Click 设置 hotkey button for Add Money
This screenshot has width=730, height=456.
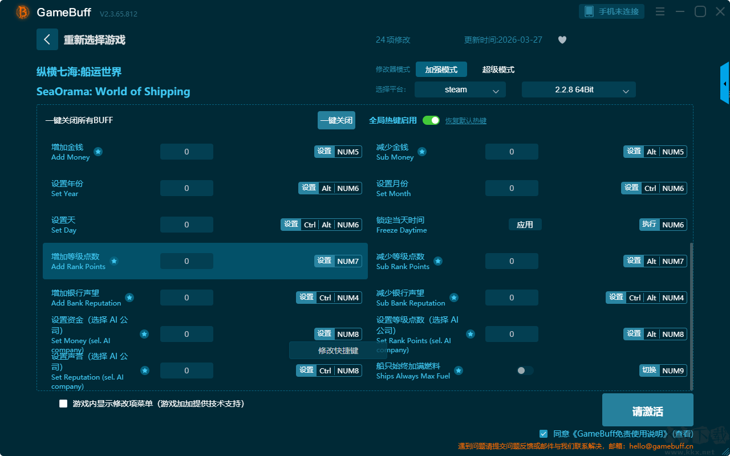(x=325, y=152)
